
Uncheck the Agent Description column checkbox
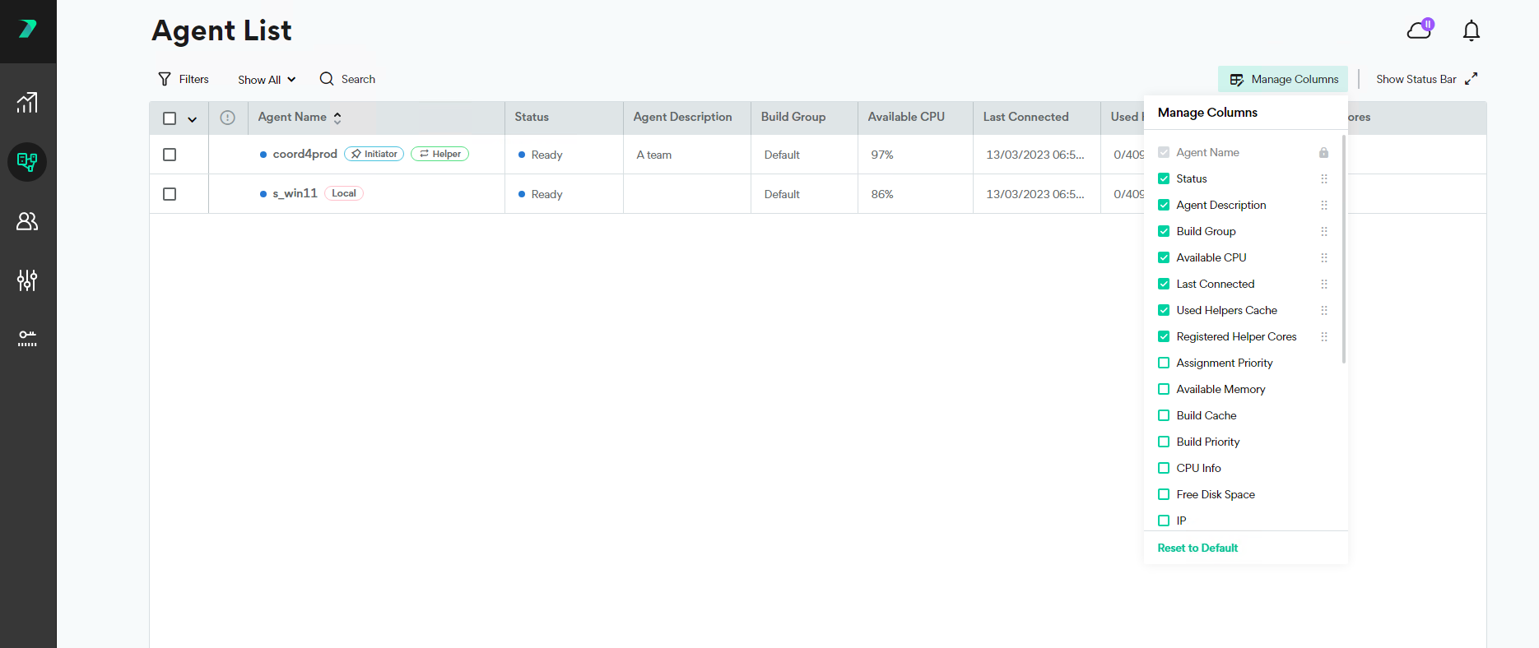click(x=1164, y=205)
